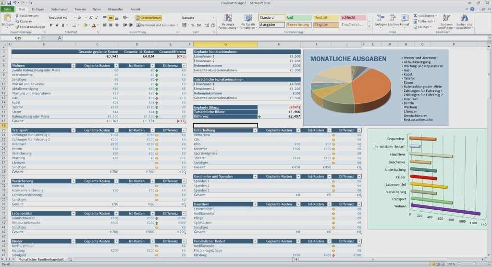
Task: Click the thousands separator 000 icon
Action: click(198, 25)
